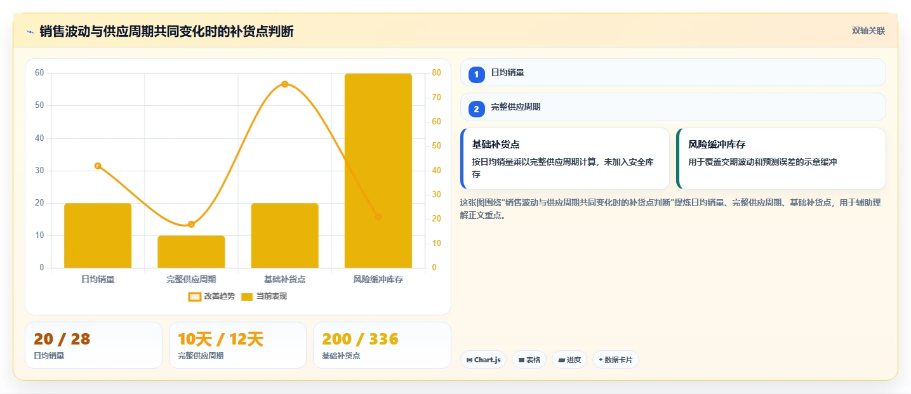This screenshot has height=394, width=911.
Task: Click the lightning icon beside the title
Action: click(x=30, y=32)
